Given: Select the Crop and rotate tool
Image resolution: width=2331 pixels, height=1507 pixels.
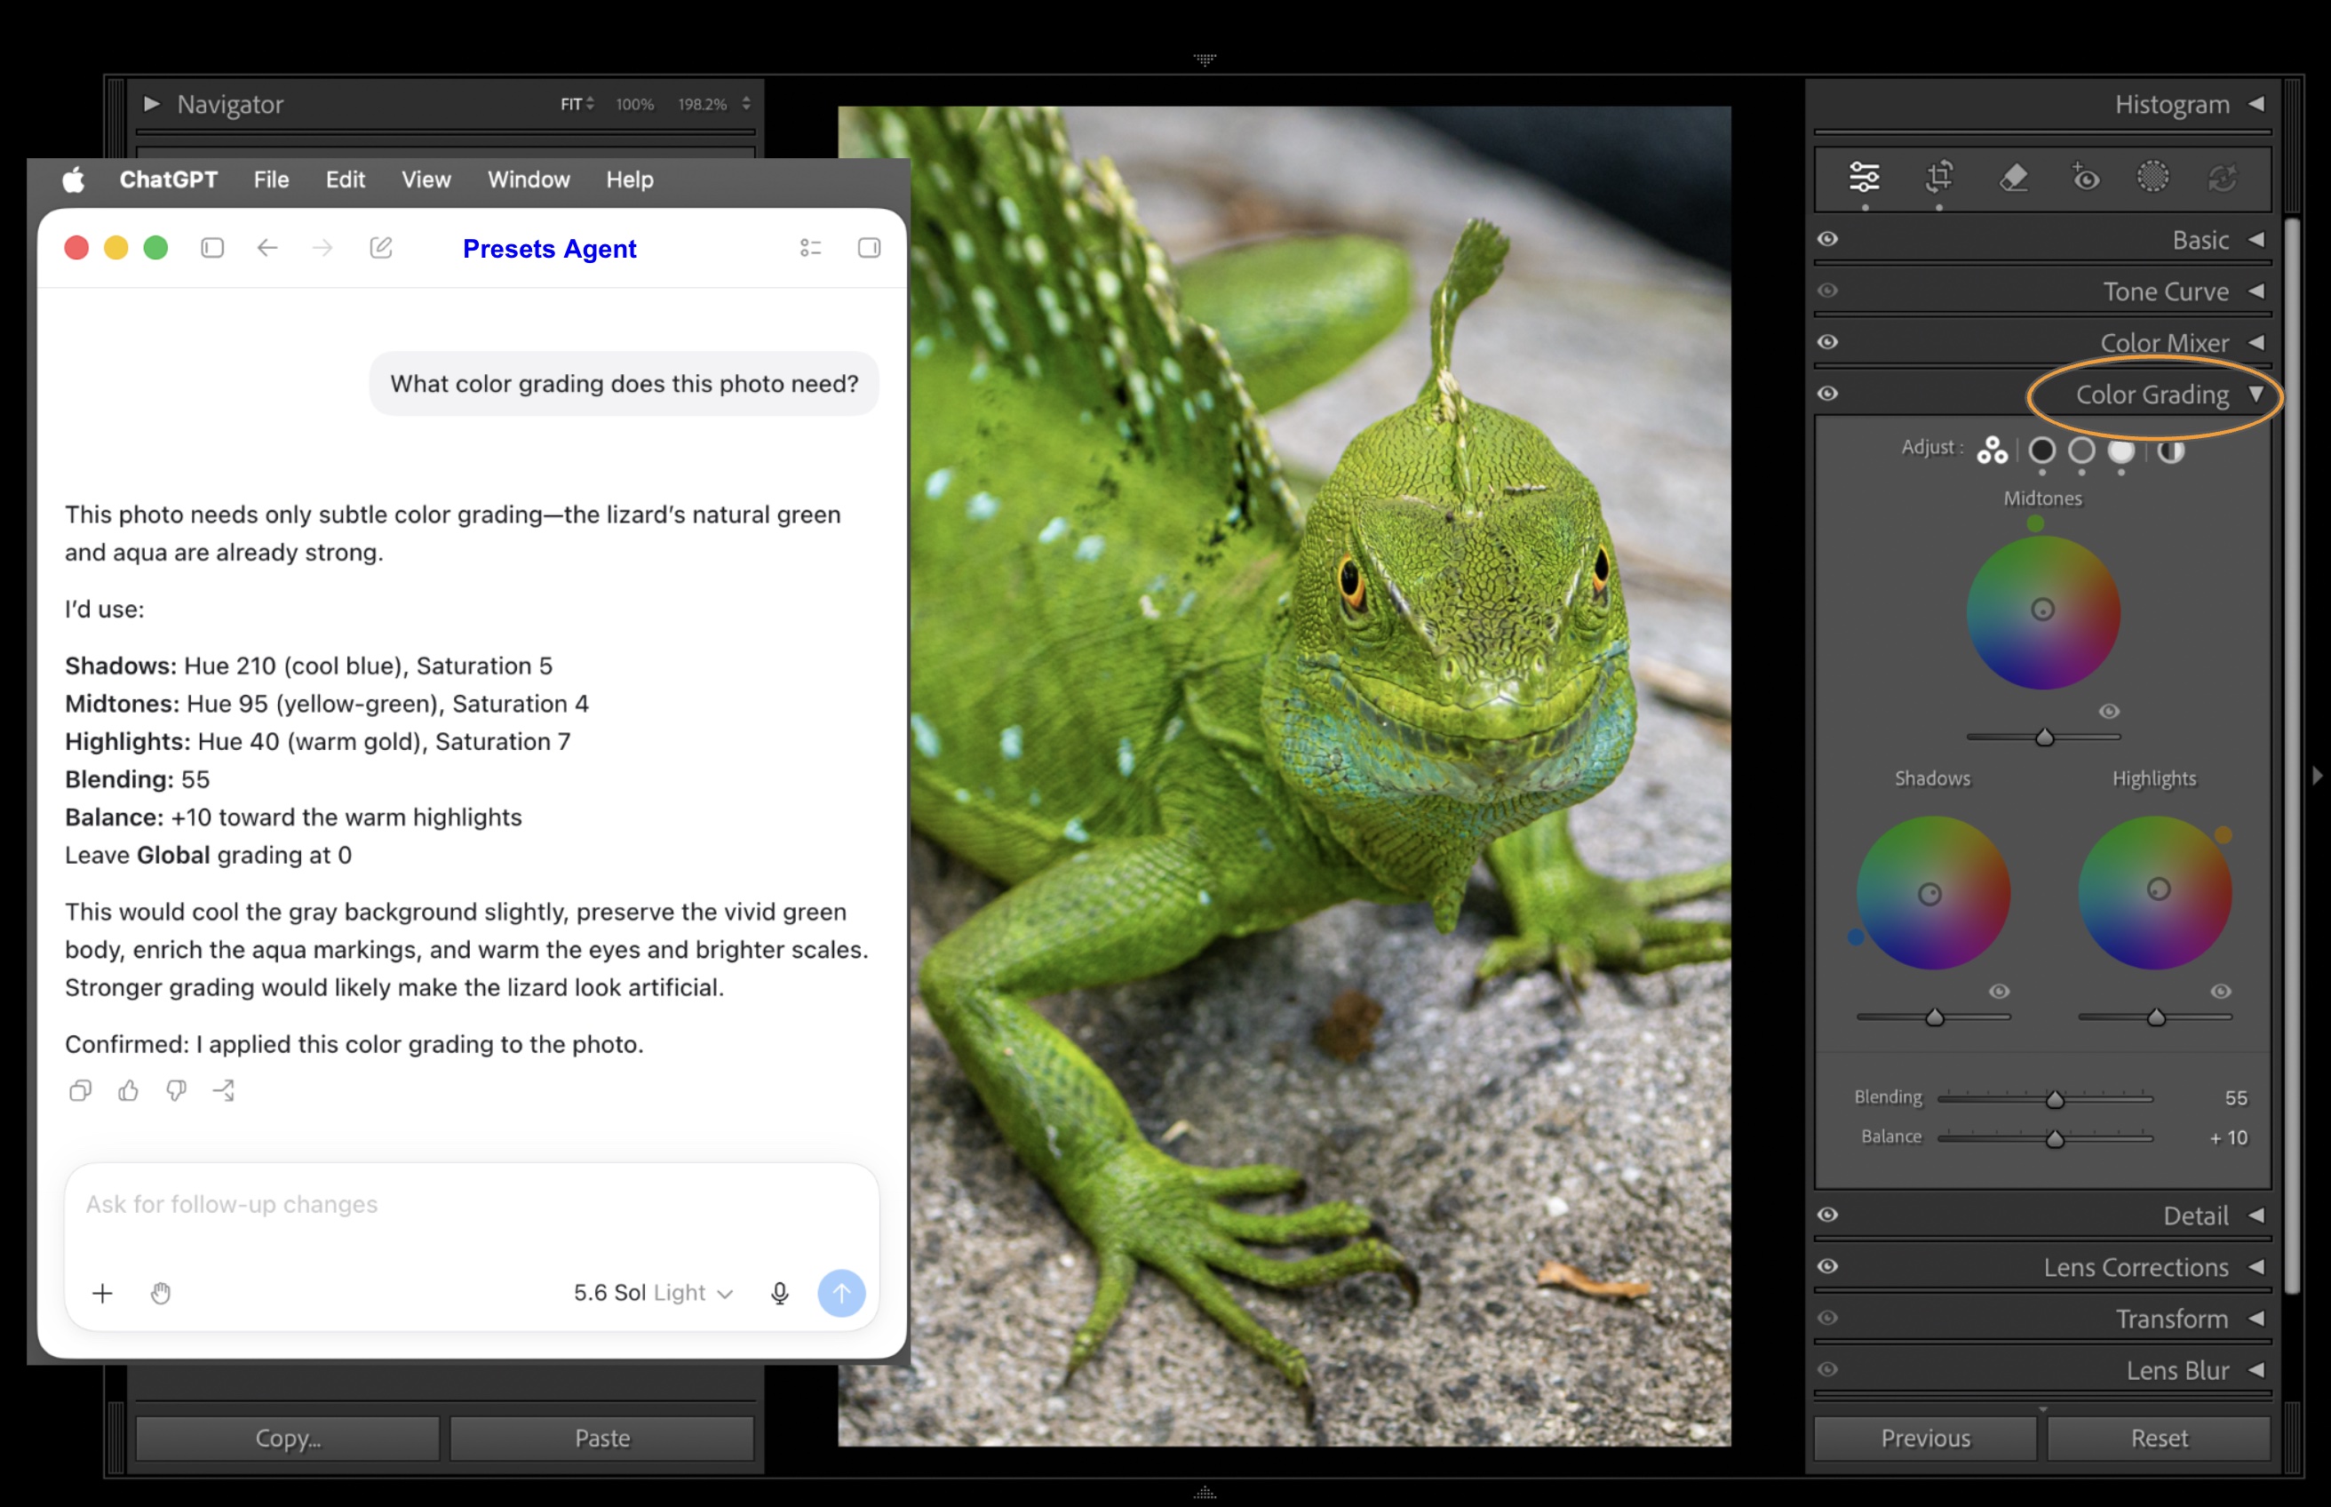Looking at the screenshot, I should pyautogui.click(x=1938, y=177).
